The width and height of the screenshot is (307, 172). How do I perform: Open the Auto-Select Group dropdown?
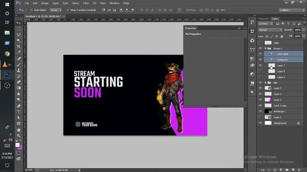point(56,10)
